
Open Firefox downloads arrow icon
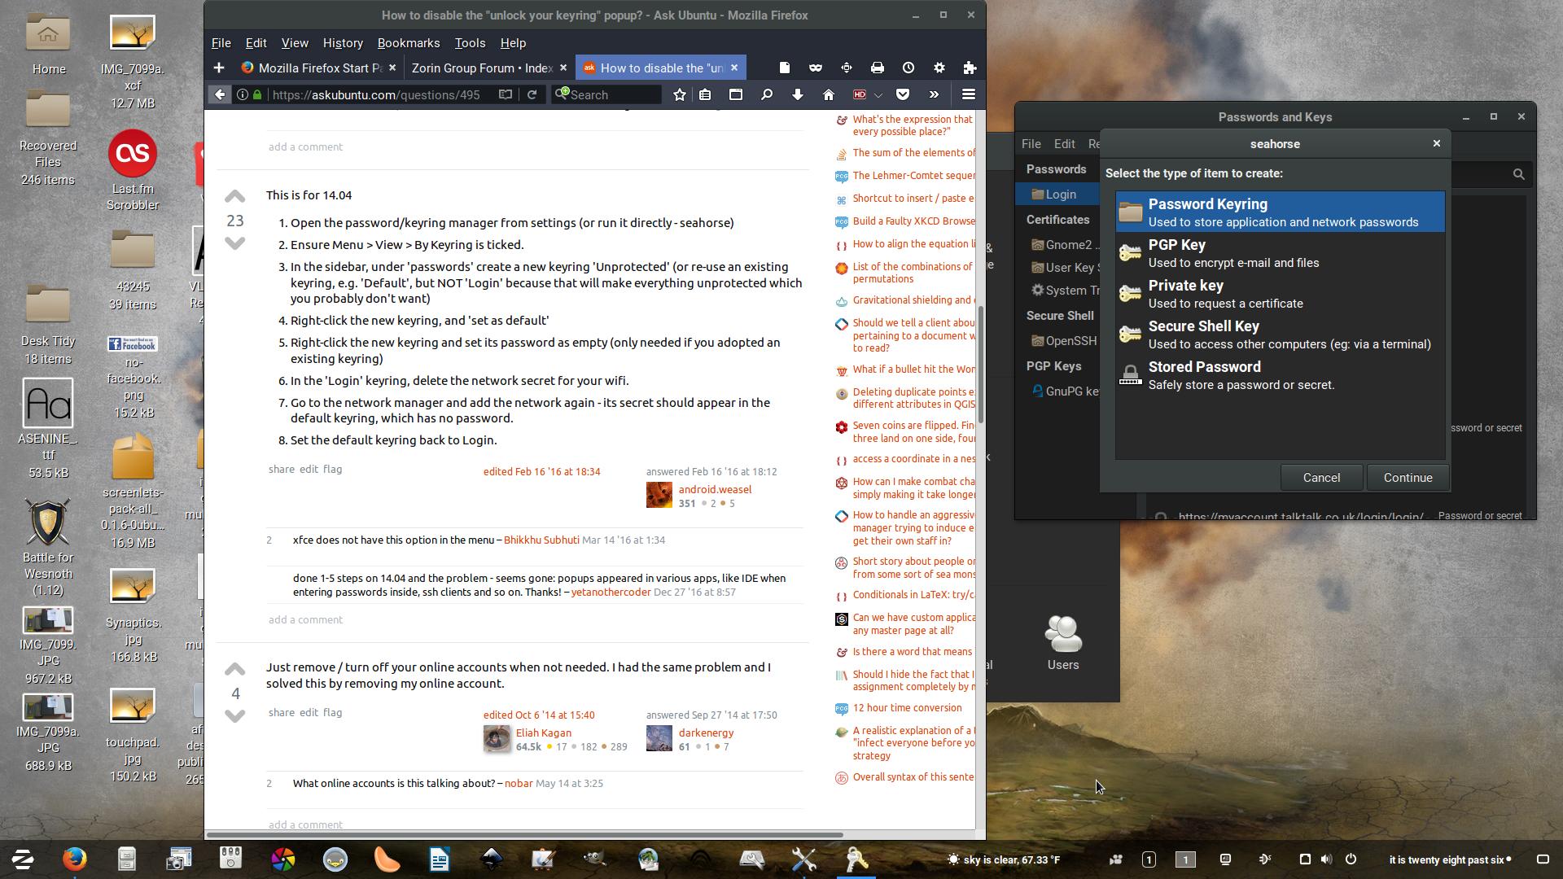coord(798,94)
